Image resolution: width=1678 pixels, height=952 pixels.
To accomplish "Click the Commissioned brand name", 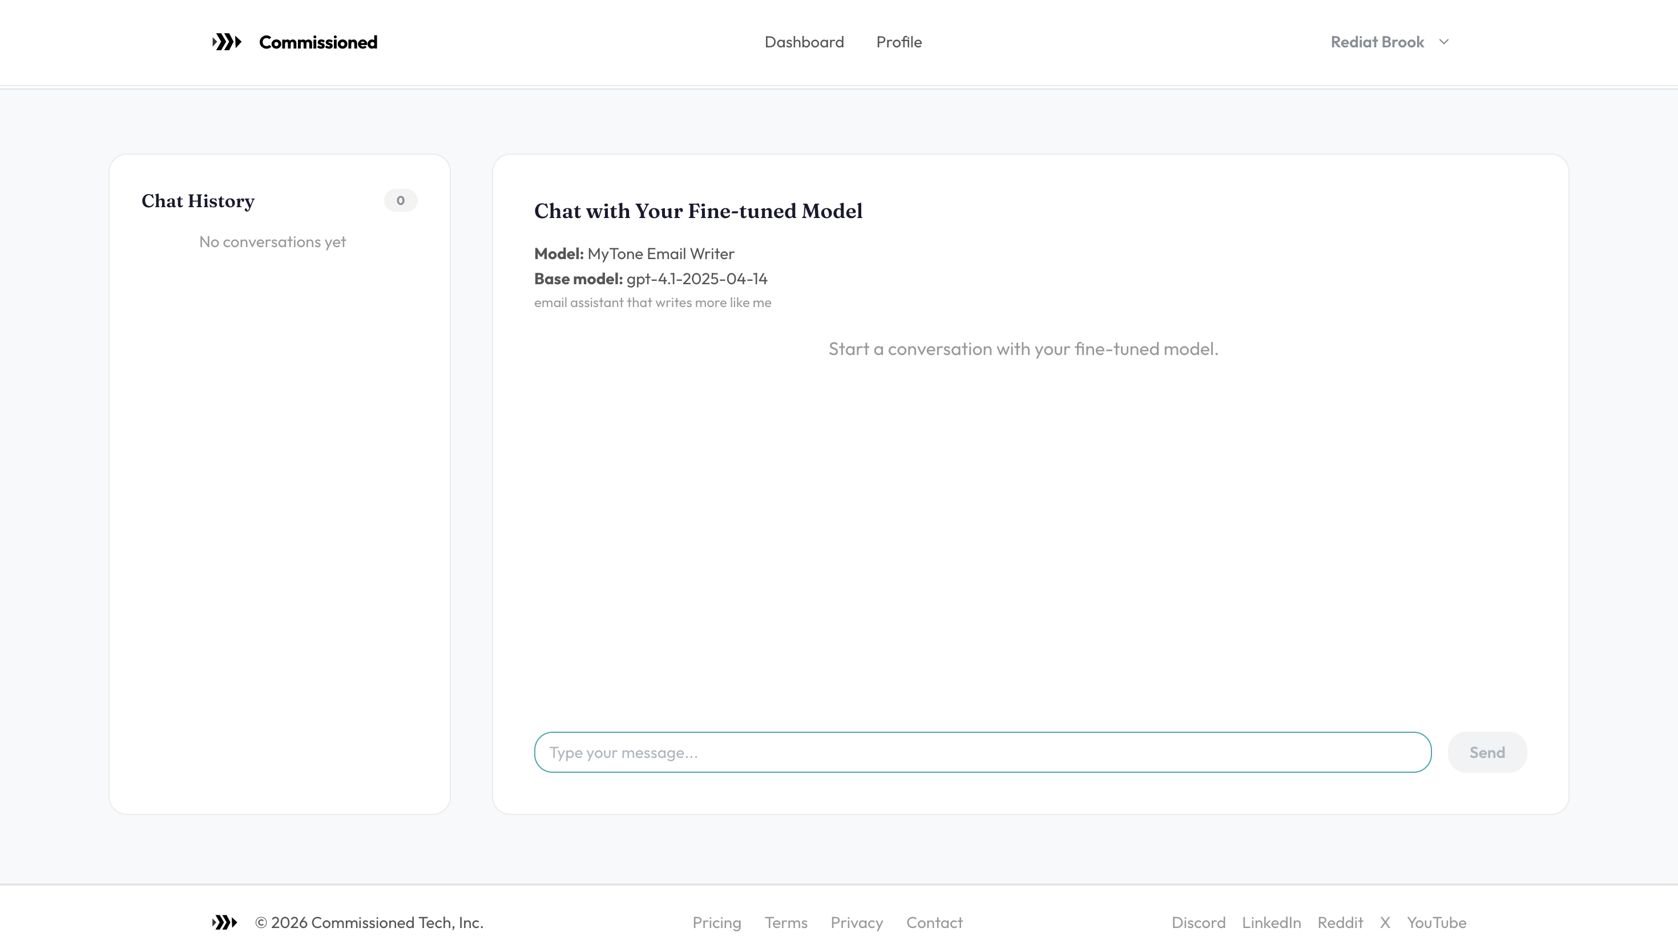I will coord(318,42).
